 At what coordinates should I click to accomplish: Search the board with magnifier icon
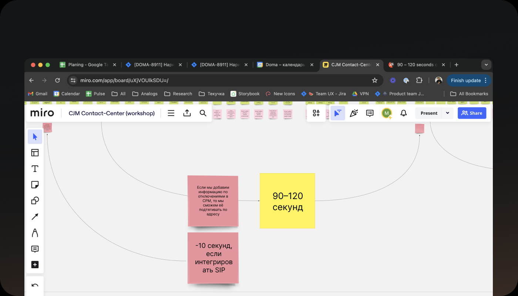point(203,113)
